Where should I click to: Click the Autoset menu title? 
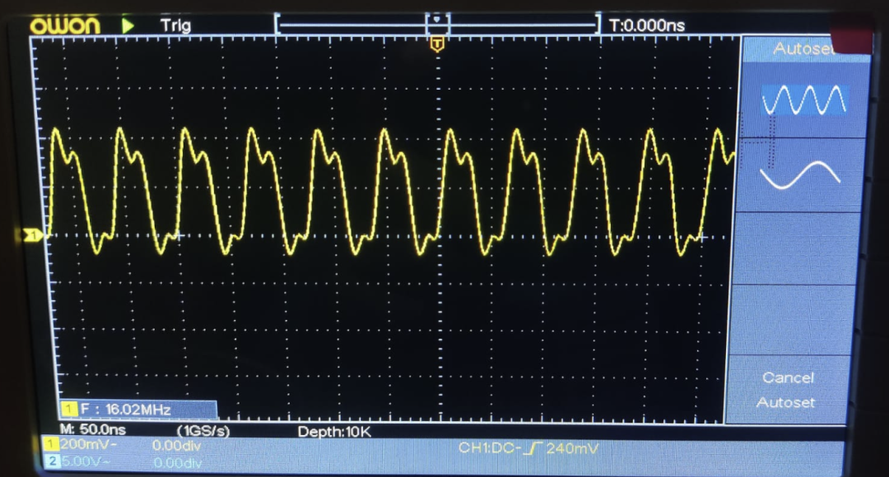pyautogui.click(x=803, y=49)
